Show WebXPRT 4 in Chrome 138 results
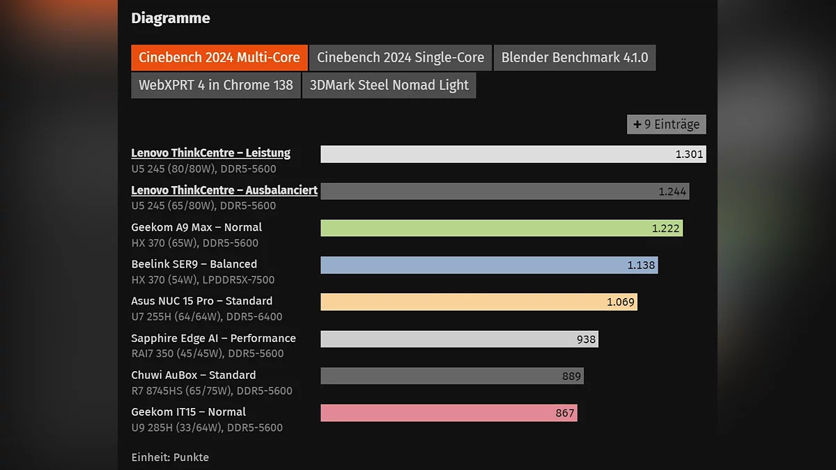 pyautogui.click(x=215, y=86)
